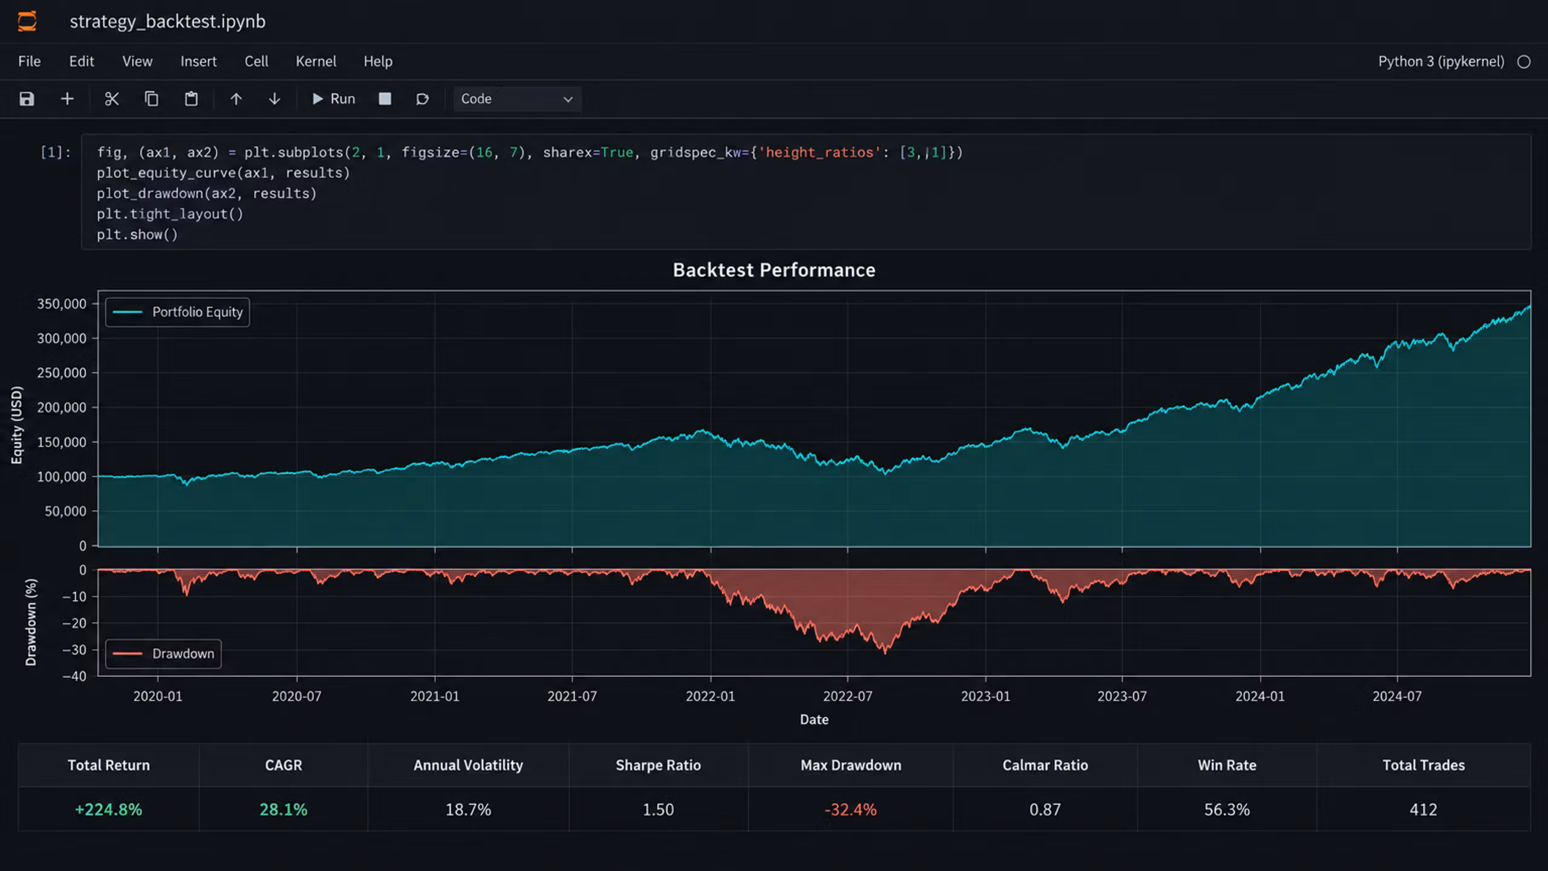
Task: Click the Sharpe Ratio column header
Action: pos(658,765)
